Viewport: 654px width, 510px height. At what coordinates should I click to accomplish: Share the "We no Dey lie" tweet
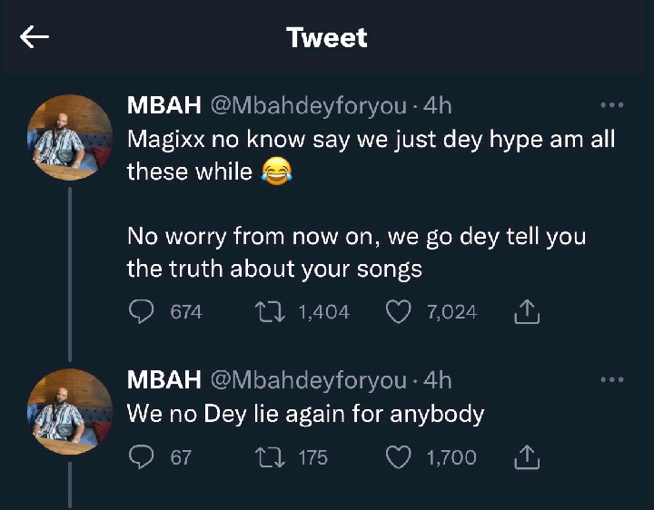coord(527,457)
